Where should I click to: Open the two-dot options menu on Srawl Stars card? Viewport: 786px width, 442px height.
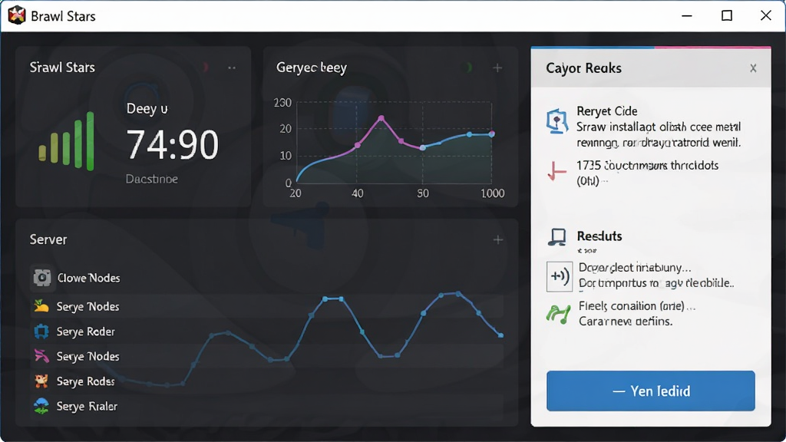232,68
